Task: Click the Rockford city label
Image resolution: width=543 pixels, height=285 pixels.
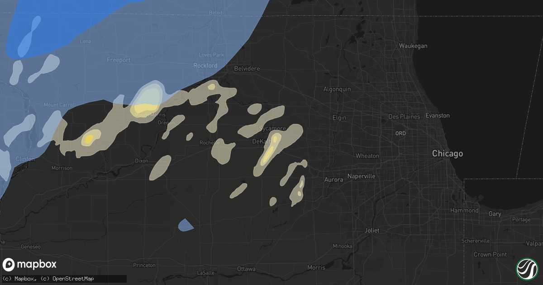Action: [x=205, y=66]
